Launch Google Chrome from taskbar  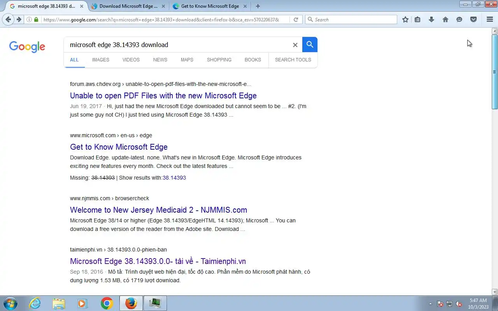click(x=107, y=303)
